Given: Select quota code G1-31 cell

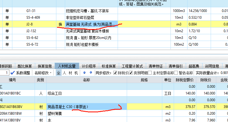Looking at the screenshot, I should coord(34,11).
